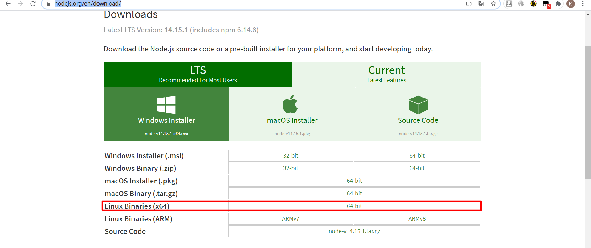Click the macOS Installer (.pkg) row label

tap(141, 181)
